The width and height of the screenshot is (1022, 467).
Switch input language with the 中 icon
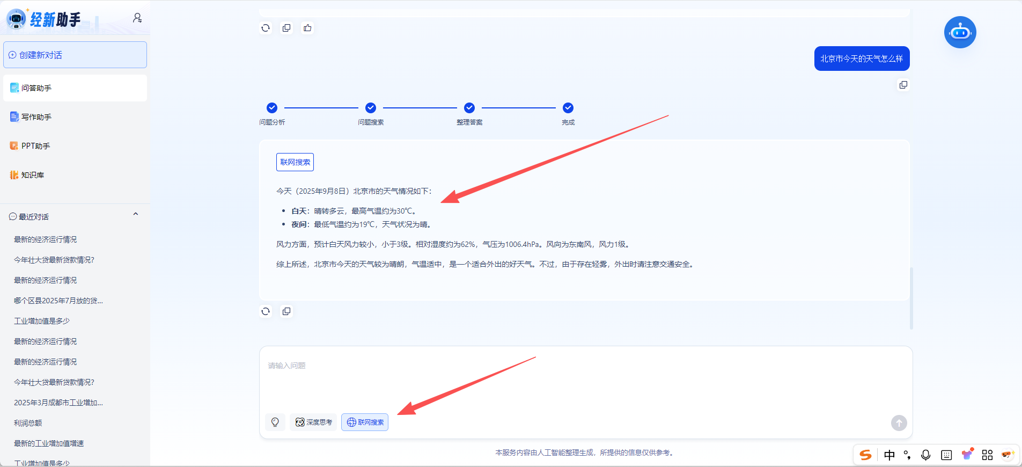889,455
